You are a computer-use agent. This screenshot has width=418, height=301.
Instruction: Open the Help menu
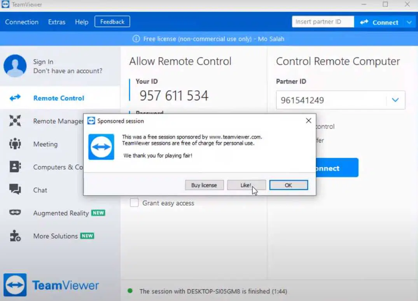pyautogui.click(x=82, y=22)
